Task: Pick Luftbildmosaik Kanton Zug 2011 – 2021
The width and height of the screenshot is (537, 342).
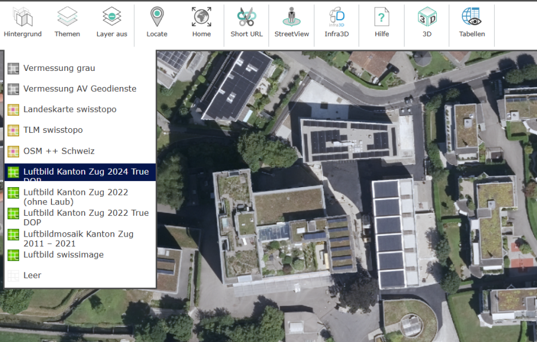Action: tap(78, 238)
